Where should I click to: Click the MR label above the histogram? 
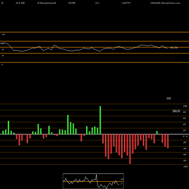pyautogui.click(x=169, y=98)
